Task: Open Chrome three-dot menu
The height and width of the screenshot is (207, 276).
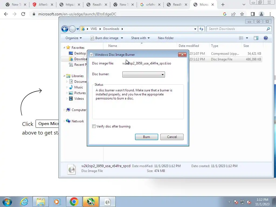Action: tap(270, 14)
